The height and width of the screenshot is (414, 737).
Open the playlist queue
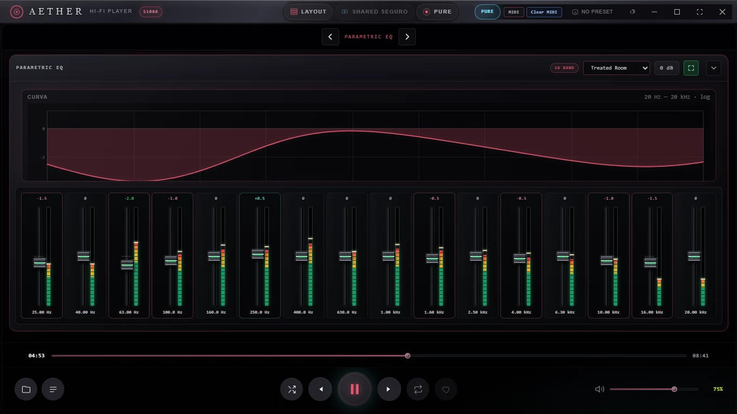point(53,389)
